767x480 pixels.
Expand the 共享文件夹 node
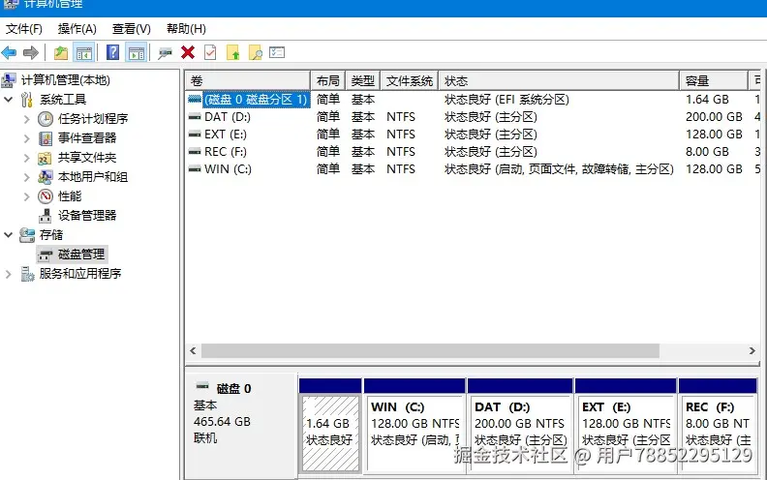click(x=27, y=158)
